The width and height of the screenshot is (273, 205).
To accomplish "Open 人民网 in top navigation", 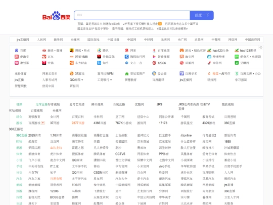I will click(x=41, y=40).
